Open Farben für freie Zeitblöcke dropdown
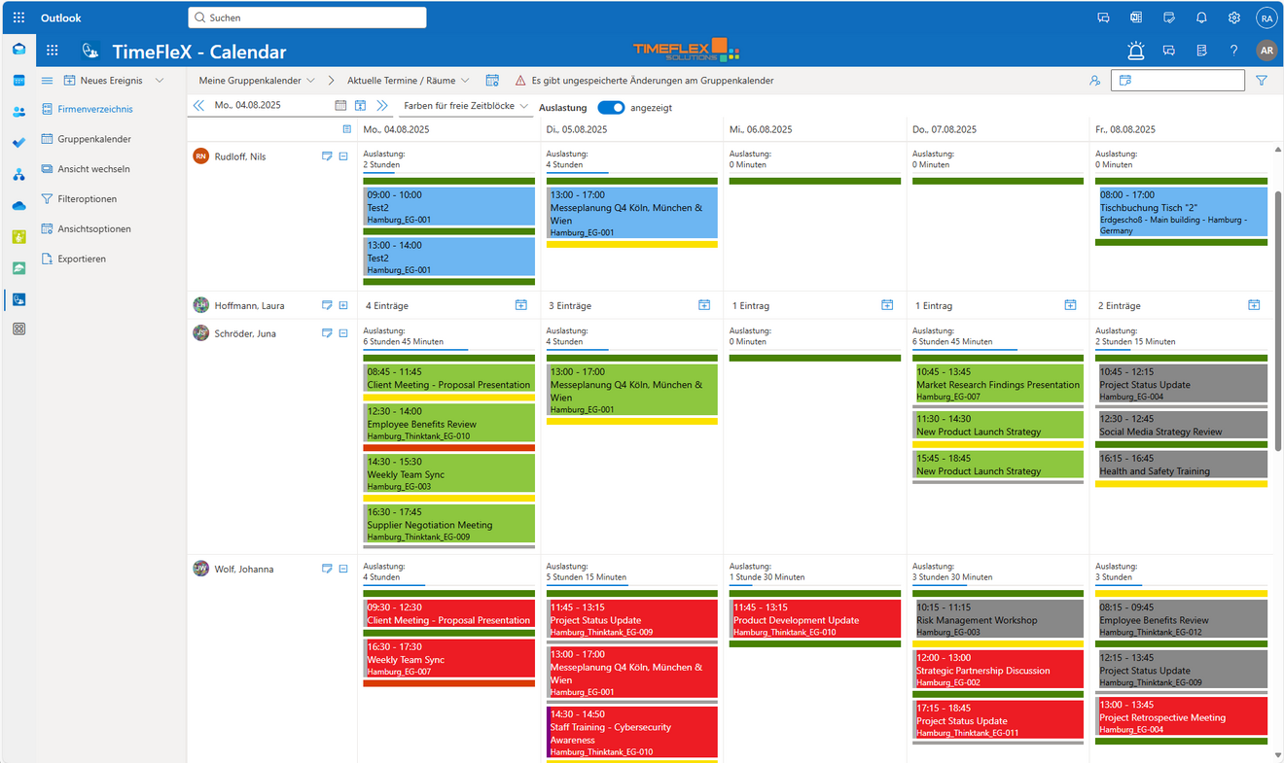This screenshot has height=763, width=1284. (x=466, y=106)
